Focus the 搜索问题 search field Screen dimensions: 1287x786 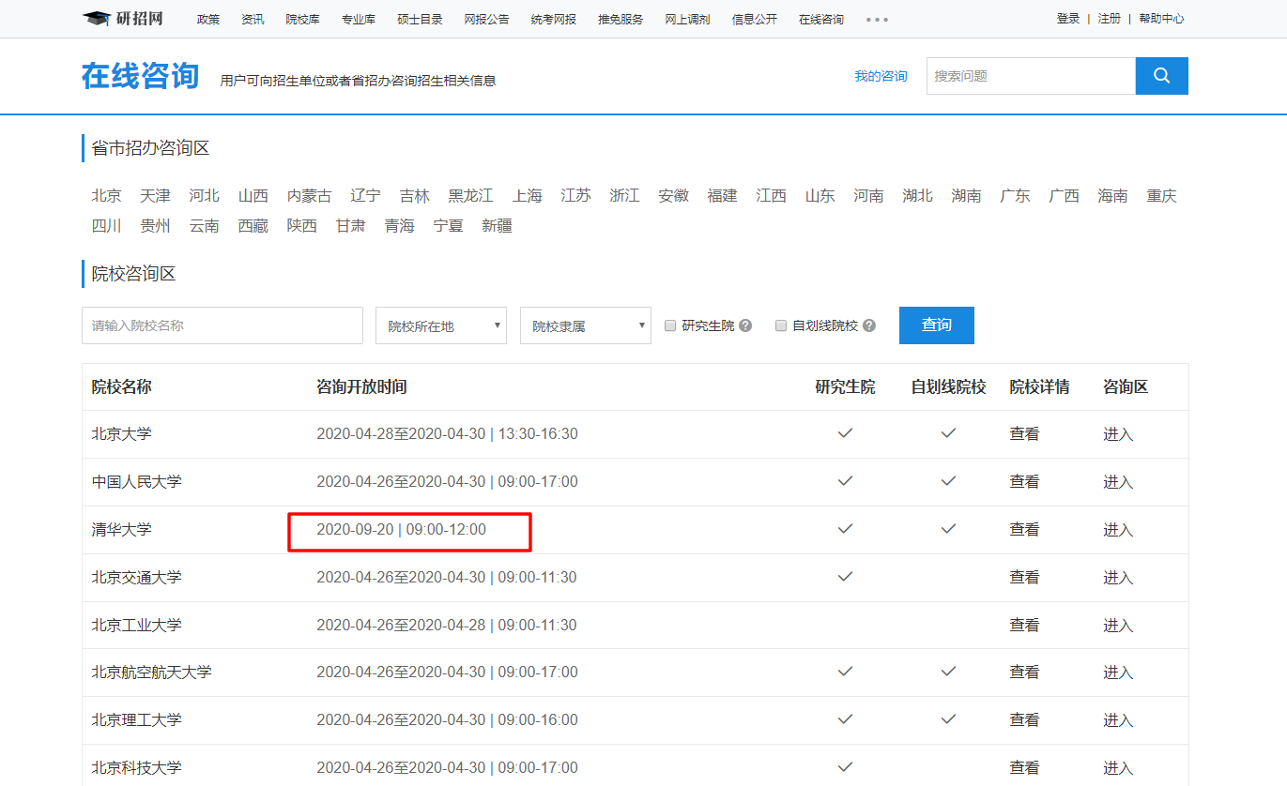1031,76
